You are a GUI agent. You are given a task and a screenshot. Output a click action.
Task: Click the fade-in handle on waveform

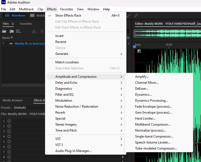click(139, 51)
